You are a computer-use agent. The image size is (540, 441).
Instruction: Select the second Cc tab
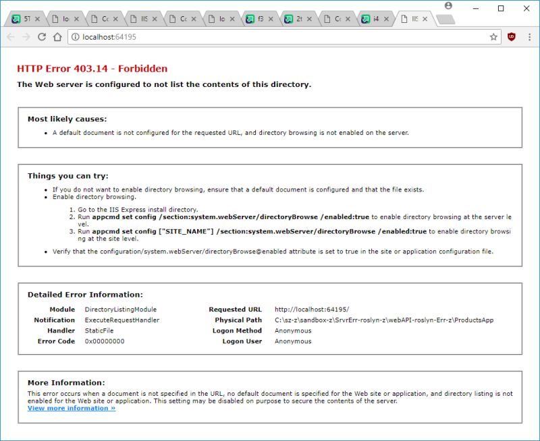tap(184, 18)
